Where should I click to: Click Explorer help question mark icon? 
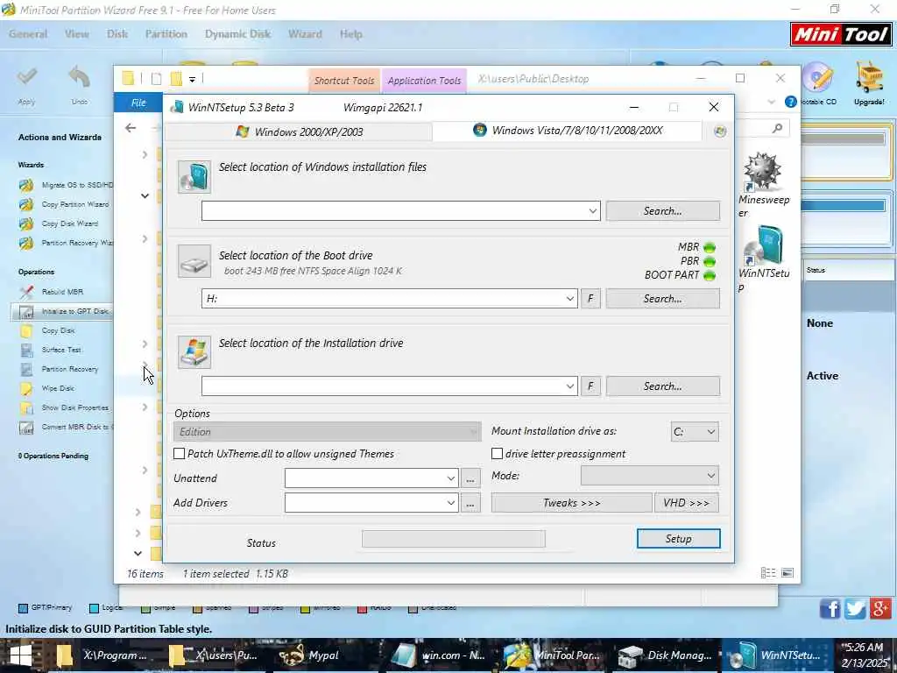pos(791,102)
